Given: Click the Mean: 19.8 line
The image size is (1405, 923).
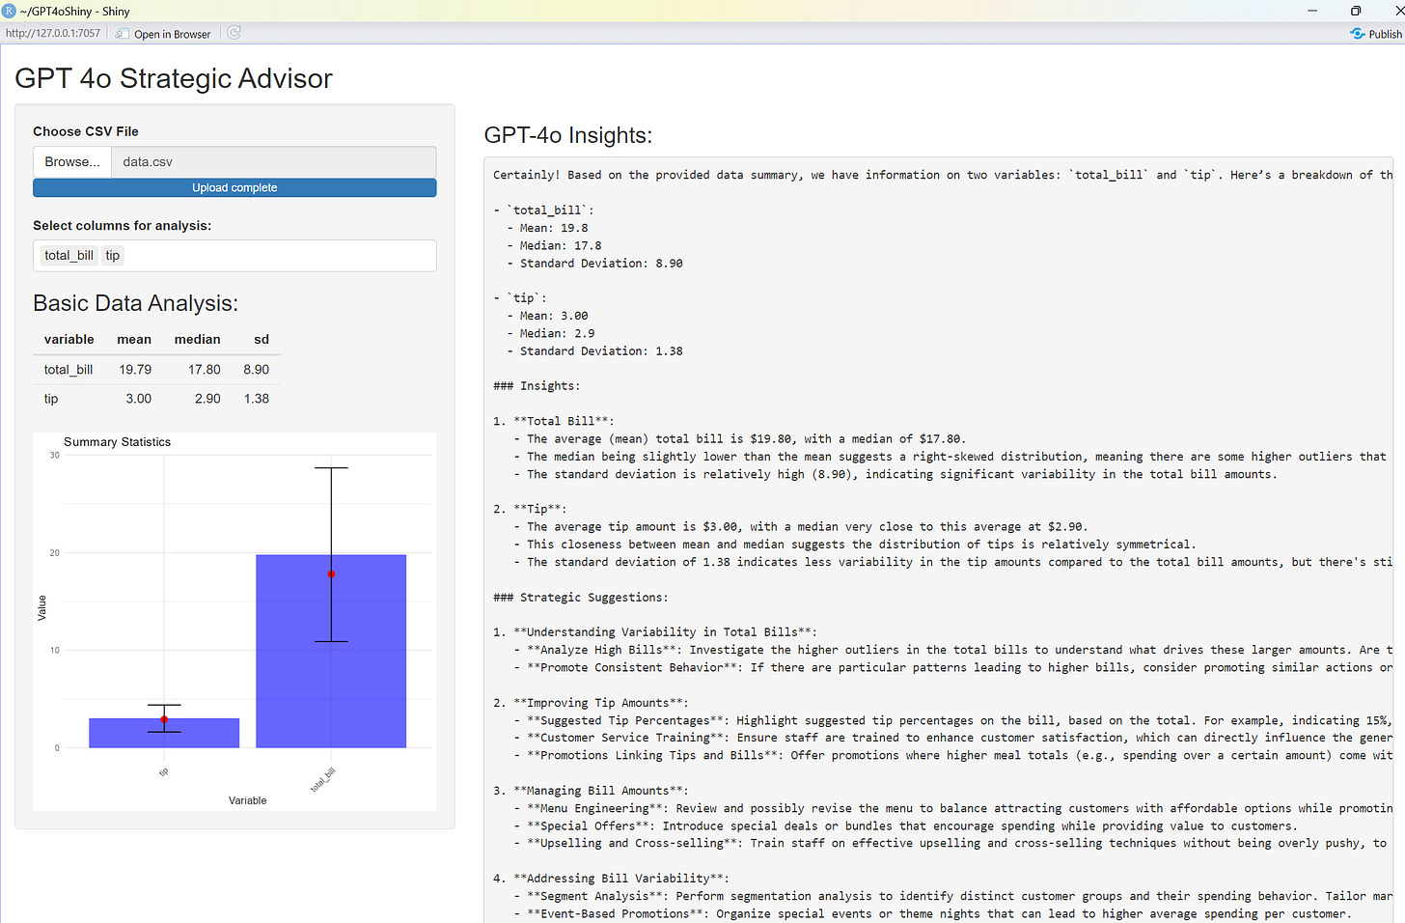Looking at the screenshot, I should 547,228.
